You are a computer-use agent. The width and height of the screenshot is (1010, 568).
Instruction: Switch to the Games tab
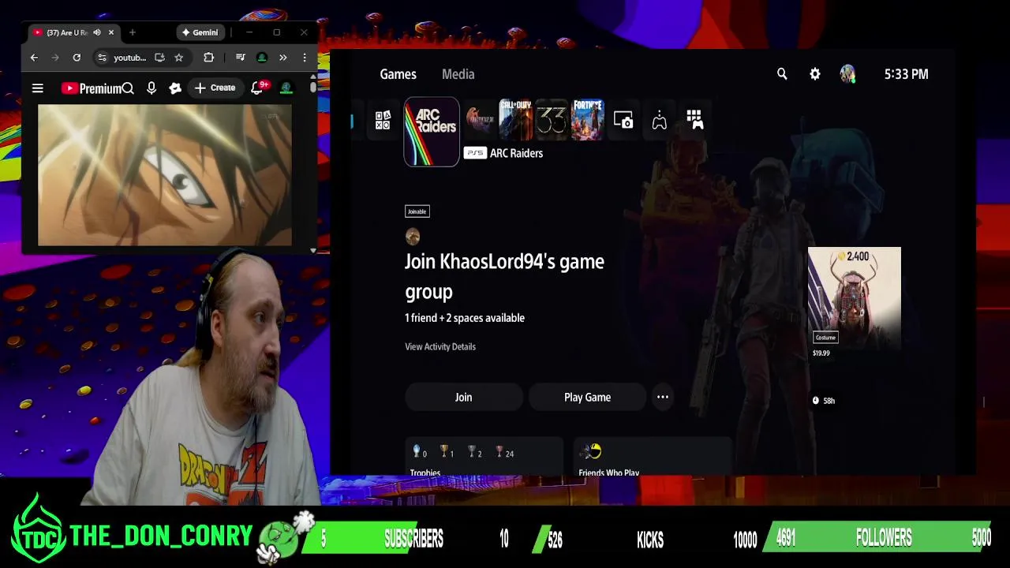point(398,74)
